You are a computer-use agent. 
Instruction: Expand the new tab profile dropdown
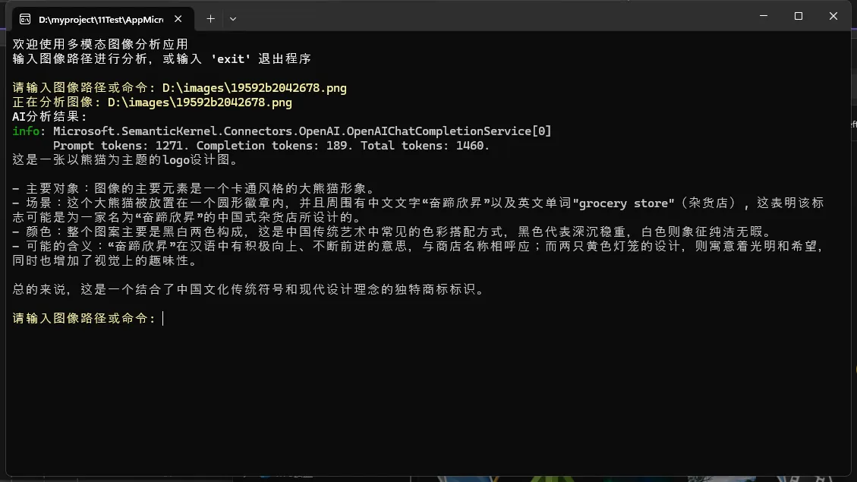[x=233, y=18]
